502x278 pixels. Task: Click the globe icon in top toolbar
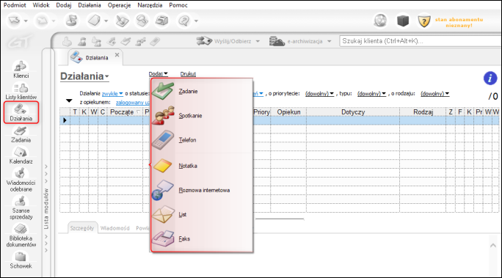pyautogui.click(x=380, y=21)
